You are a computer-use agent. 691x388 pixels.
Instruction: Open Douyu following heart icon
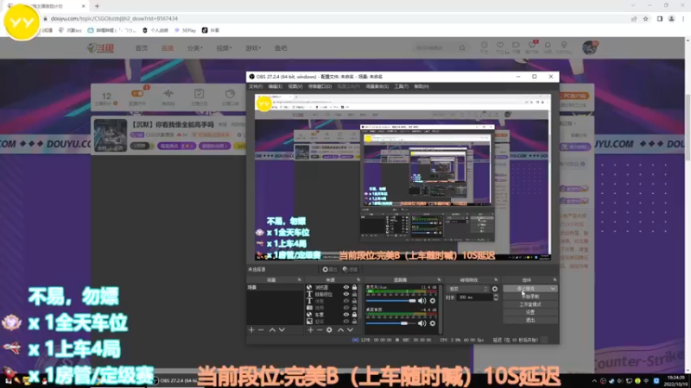point(500,46)
